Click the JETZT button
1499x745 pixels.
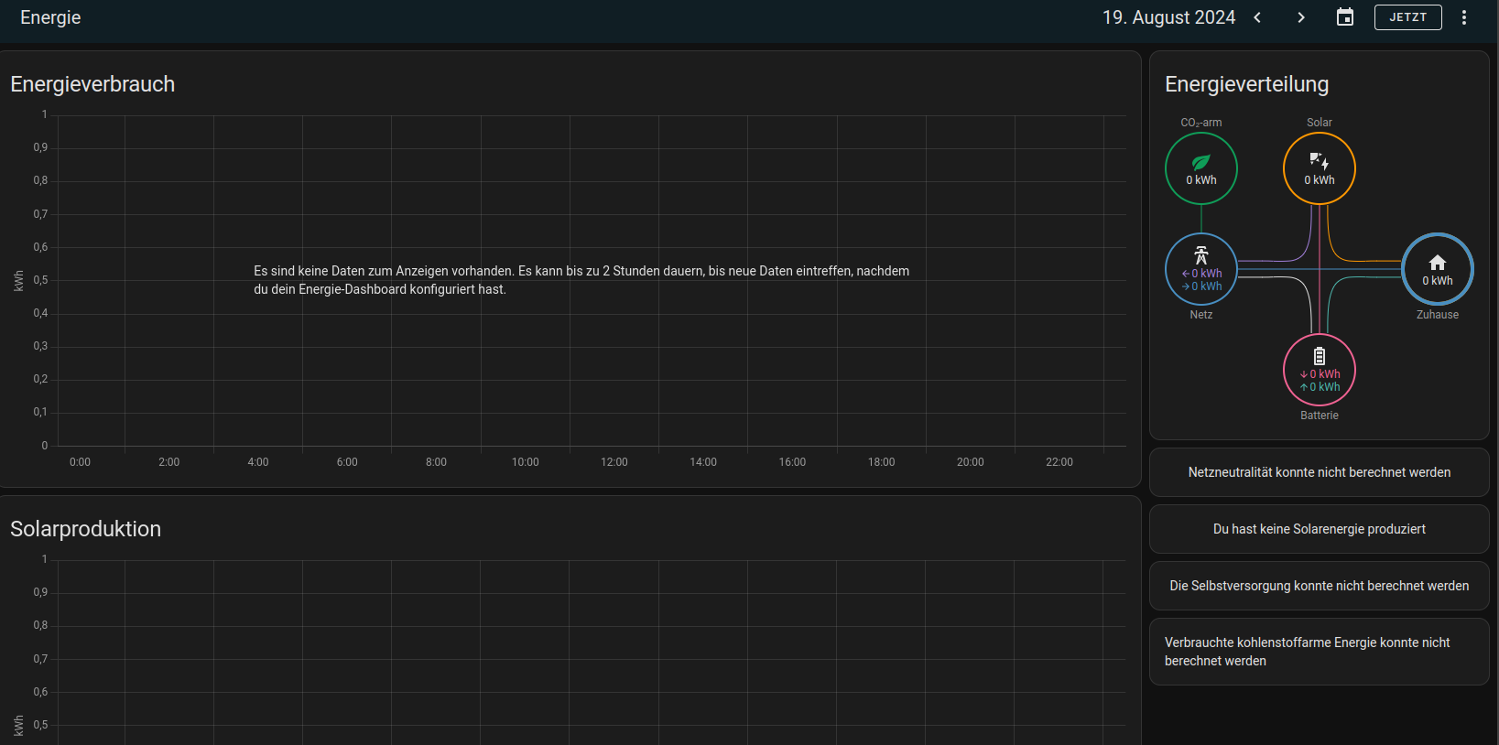click(x=1408, y=17)
